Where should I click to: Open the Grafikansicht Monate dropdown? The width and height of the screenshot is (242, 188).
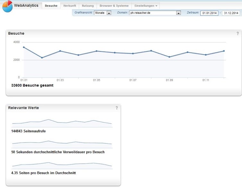[103, 13]
